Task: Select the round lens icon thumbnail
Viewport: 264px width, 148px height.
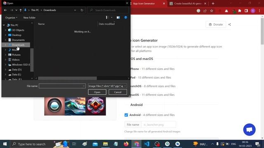Action: [x=54, y=106]
